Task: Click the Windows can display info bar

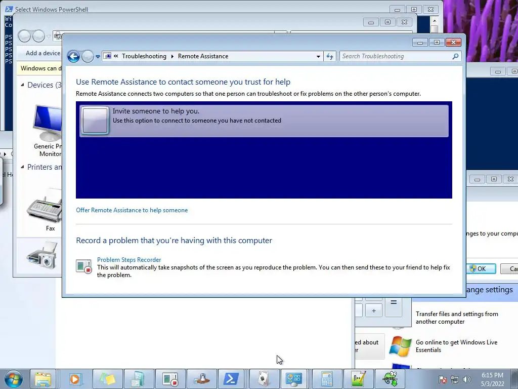Action: pos(39,68)
